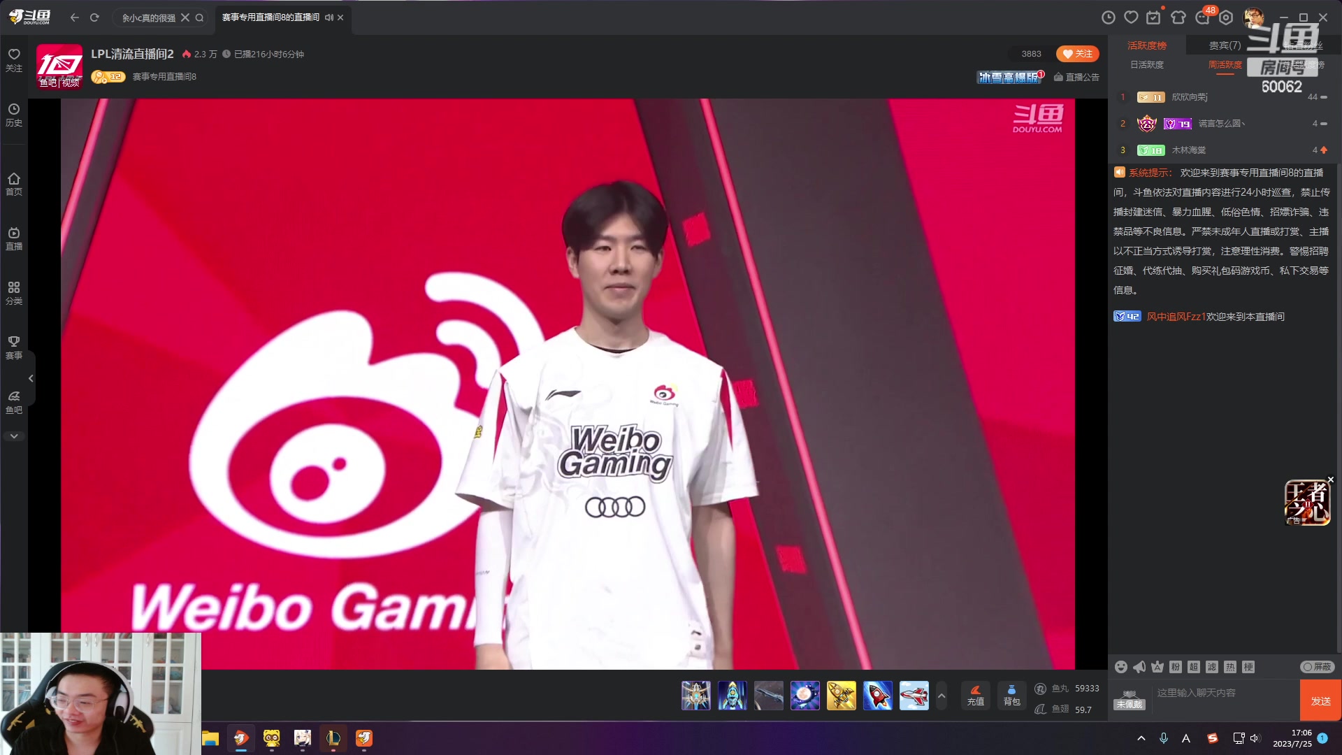Click the 未佩戴 fan badge selector
Viewport: 1342px width, 755px height.
(1130, 700)
